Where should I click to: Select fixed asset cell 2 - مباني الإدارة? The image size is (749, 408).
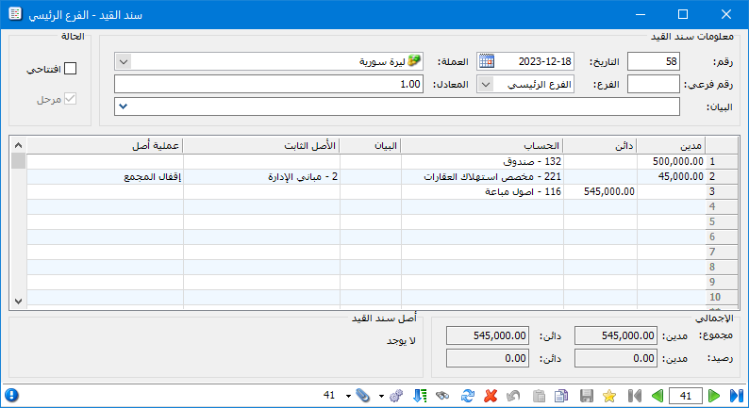point(261,176)
